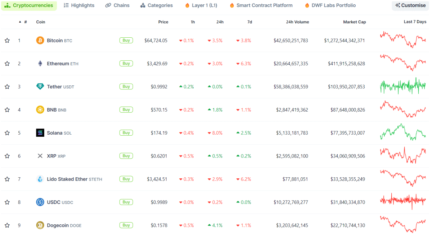This screenshot has width=432, height=234.
Task: Open the Lido Staked Ether coin link
Action: point(67,179)
